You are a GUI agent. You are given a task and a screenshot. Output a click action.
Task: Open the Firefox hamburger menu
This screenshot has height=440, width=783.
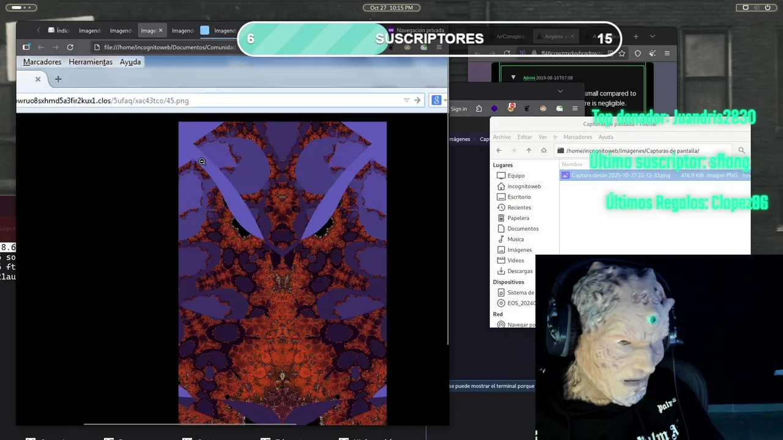click(x=667, y=53)
